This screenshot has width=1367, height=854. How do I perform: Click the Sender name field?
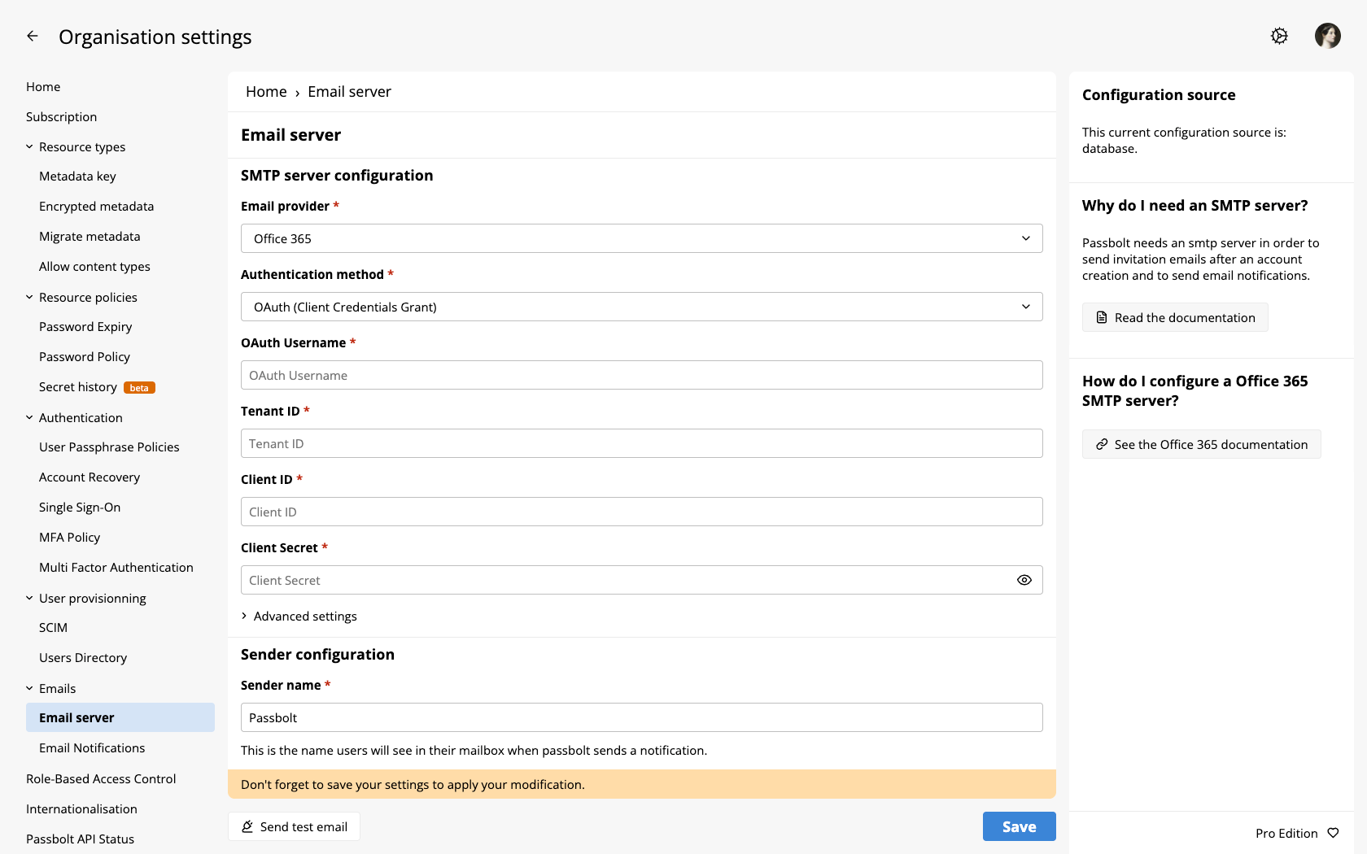point(642,717)
